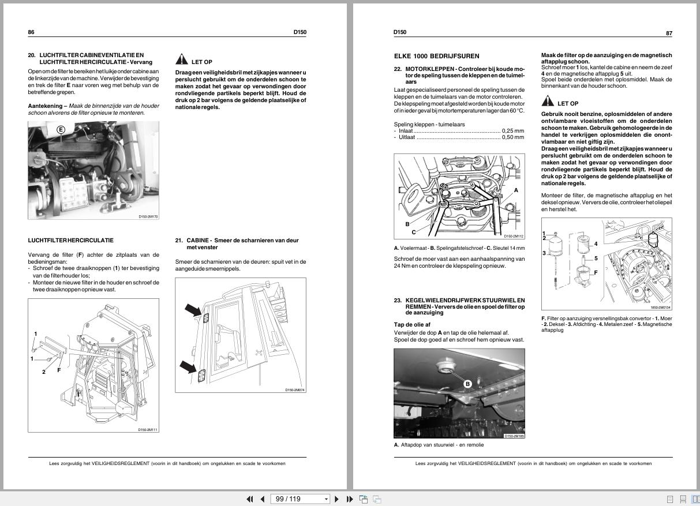Click heading '23. KEGELWIELENDRIJFWERK STUURWIEL EN'
The image size is (700, 506).
tap(459, 300)
